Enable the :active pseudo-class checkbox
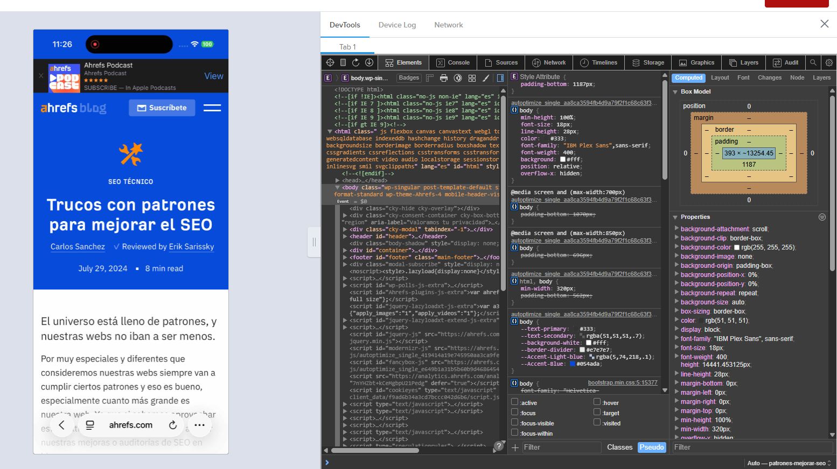 514,402
